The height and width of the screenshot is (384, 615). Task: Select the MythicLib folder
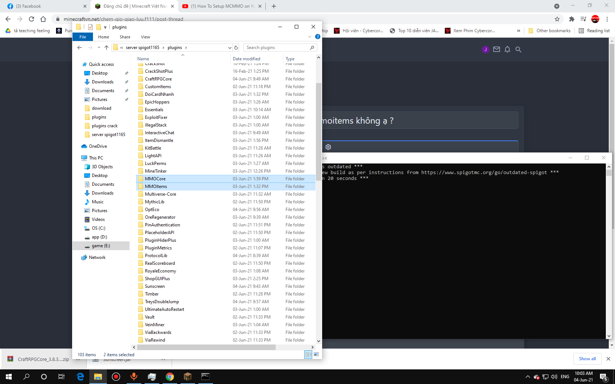[154, 202]
